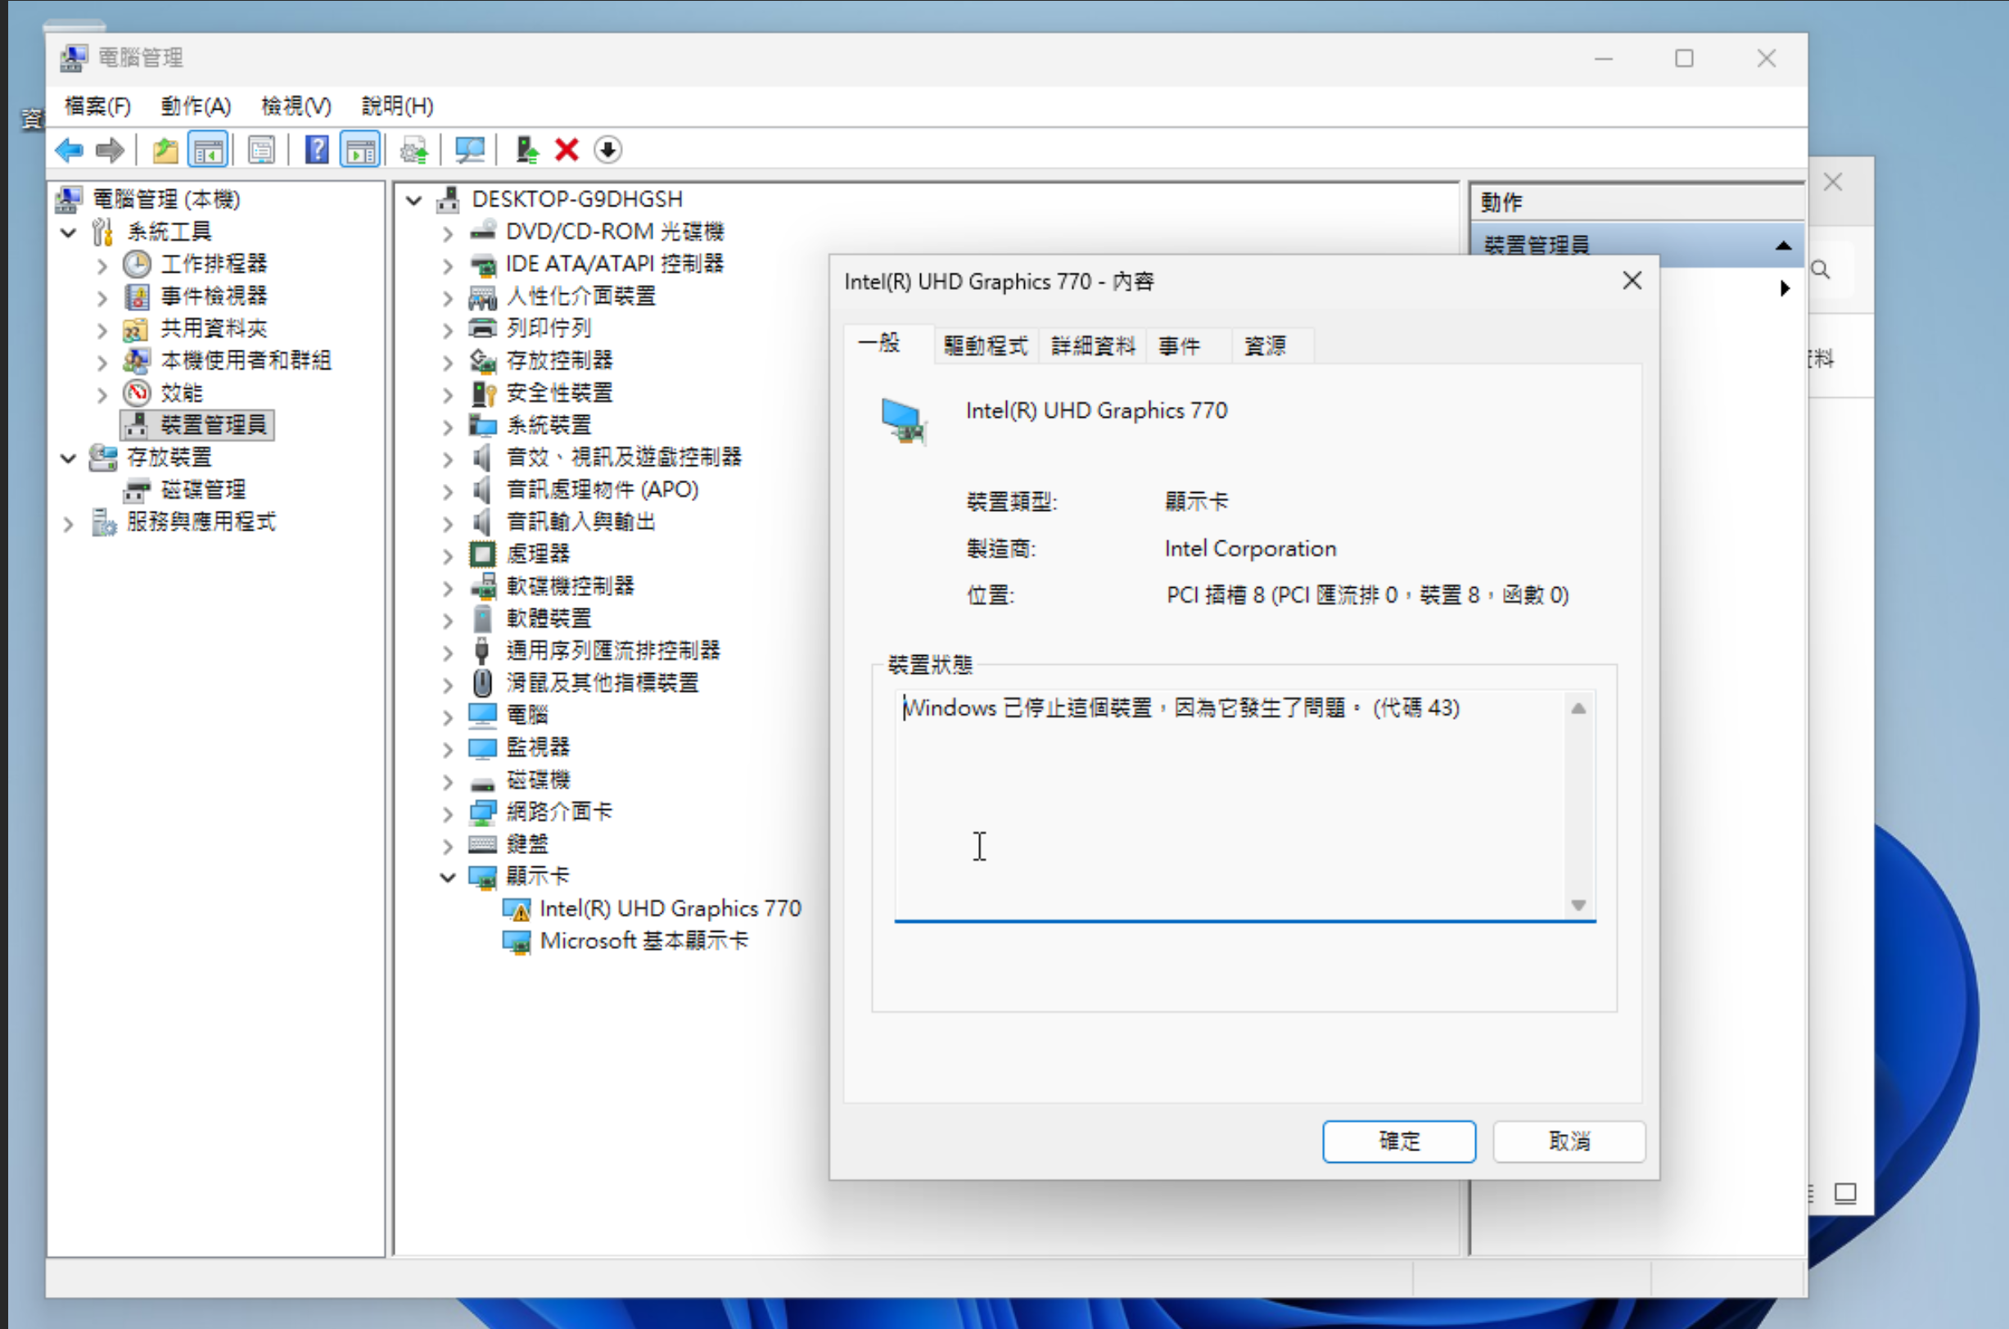Open the 動作(A) menu
Screen dimensions: 2009x1329
click(195, 105)
